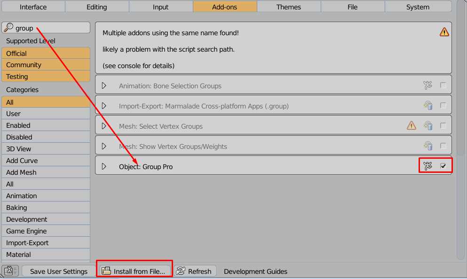Click the warning icon in the duplicate addons message
The height and width of the screenshot is (279, 467).
point(444,32)
